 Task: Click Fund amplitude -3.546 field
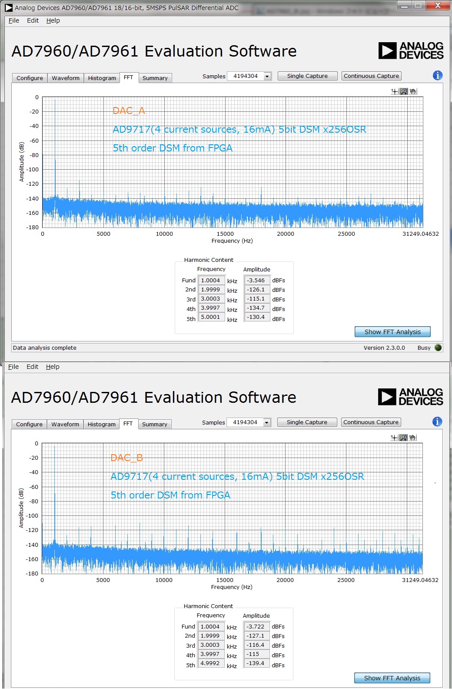257,280
